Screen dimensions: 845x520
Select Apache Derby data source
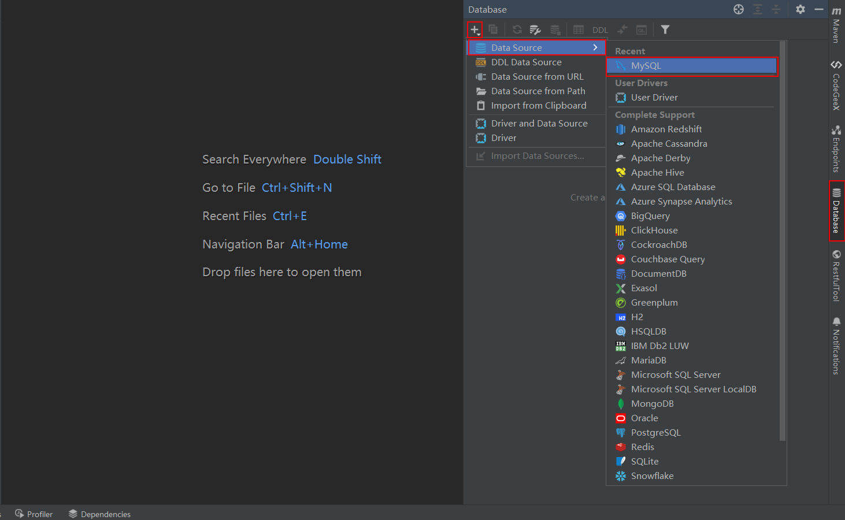click(x=692, y=158)
